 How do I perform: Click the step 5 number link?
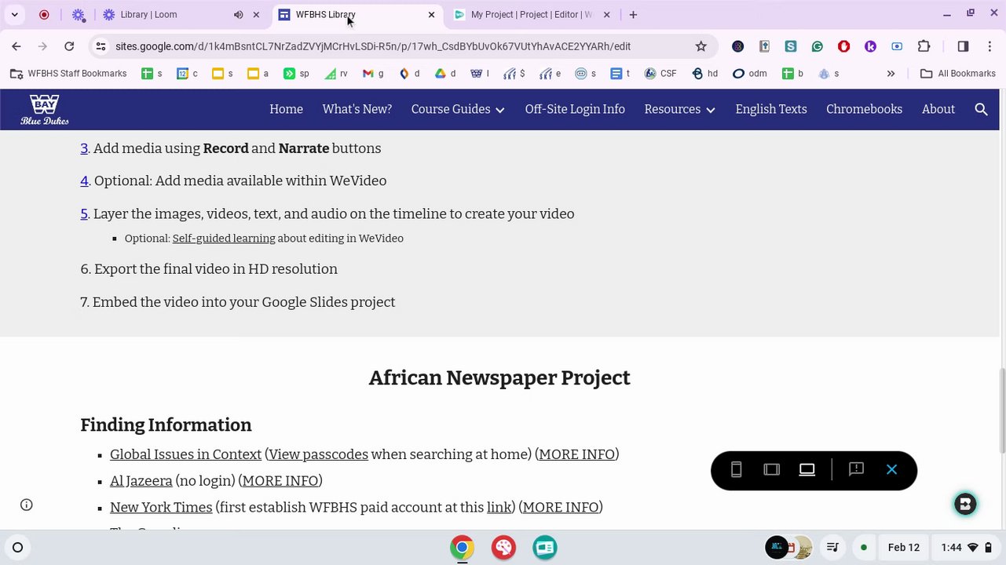tap(84, 213)
